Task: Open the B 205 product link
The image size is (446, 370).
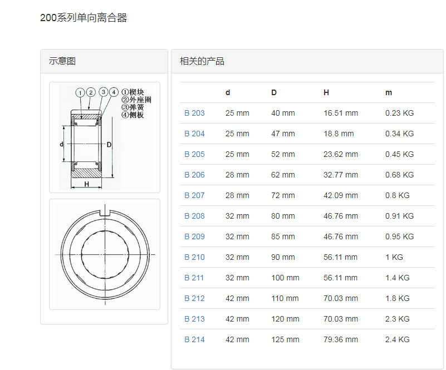Action: 194,154
